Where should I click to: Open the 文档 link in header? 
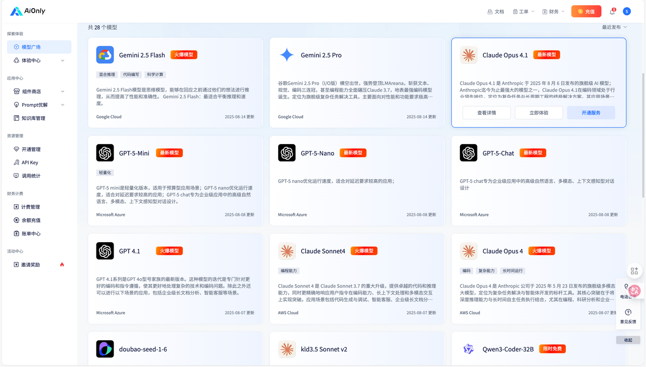coord(499,12)
